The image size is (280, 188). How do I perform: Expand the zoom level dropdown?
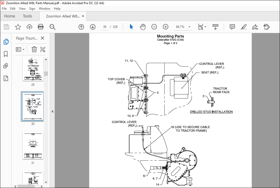189,27
